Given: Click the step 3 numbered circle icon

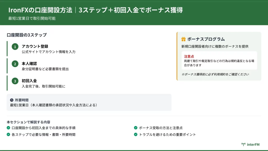Looking at the screenshot, I should click(15, 81).
